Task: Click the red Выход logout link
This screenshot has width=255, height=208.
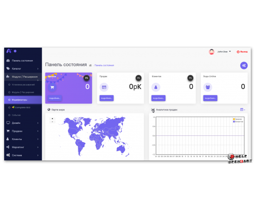Action: coord(242,52)
